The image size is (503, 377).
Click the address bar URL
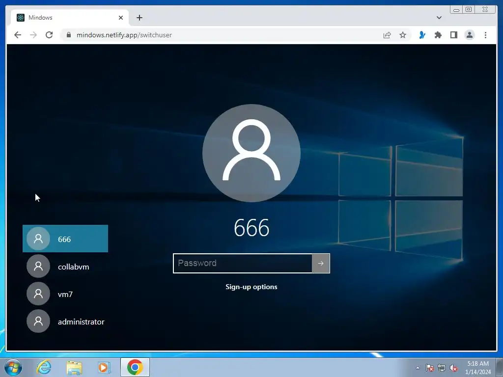(124, 35)
